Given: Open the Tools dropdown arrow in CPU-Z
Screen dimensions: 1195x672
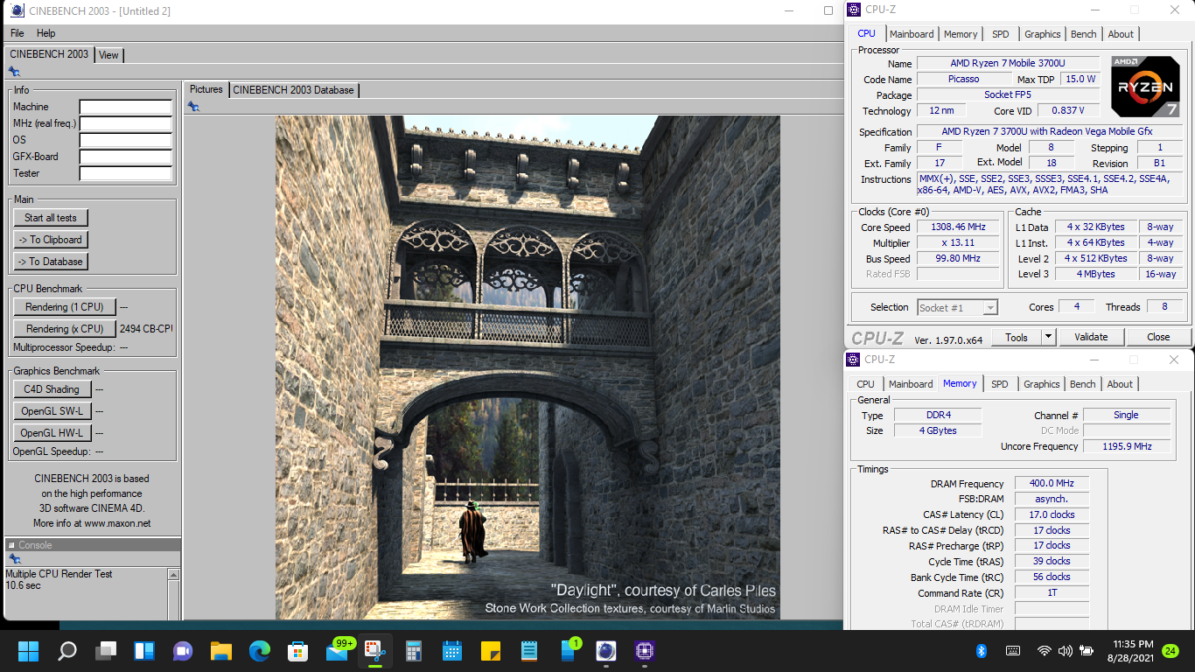Looking at the screenshot, I should pos(1049,337).
